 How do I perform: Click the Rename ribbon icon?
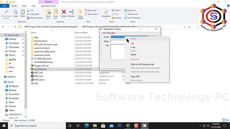coord(71,12)
